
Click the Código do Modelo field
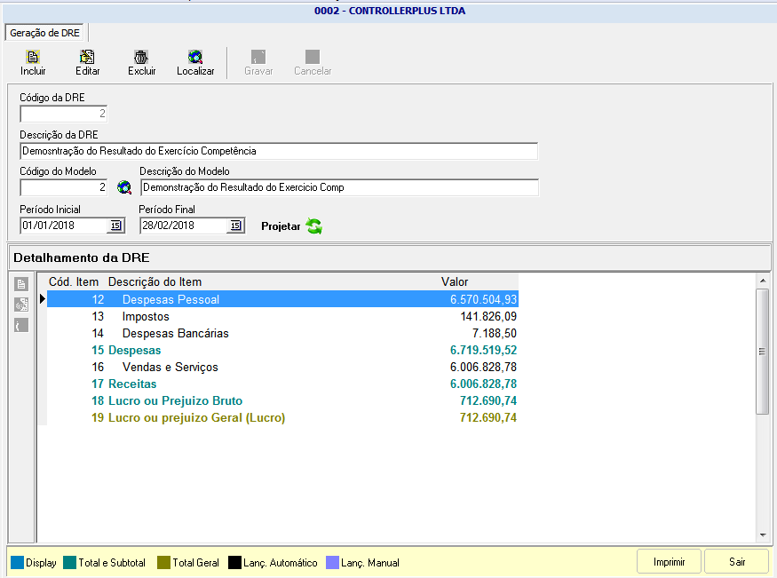(63, 187)
